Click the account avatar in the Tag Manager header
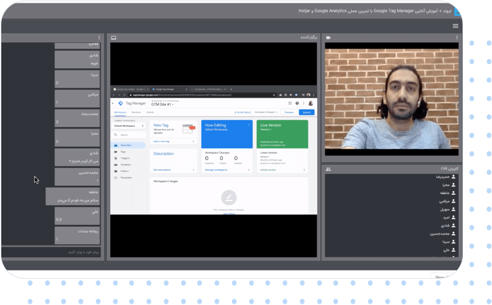The image size is (492, 305). point(311,103)
